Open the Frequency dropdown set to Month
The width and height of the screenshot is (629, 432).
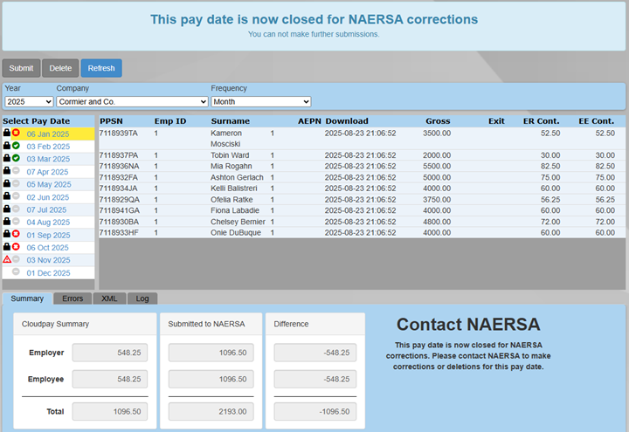(260, 101)
